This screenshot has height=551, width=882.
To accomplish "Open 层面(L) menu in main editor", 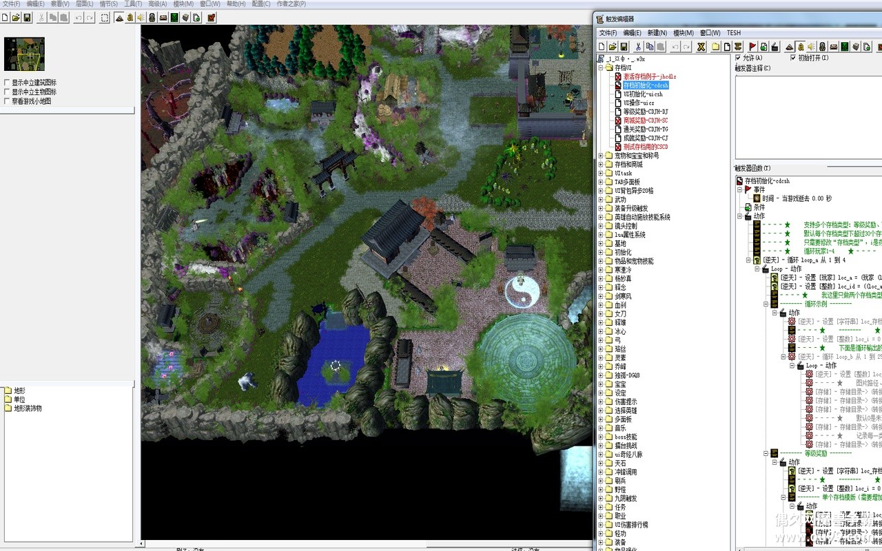I will [x=84, y=3].
